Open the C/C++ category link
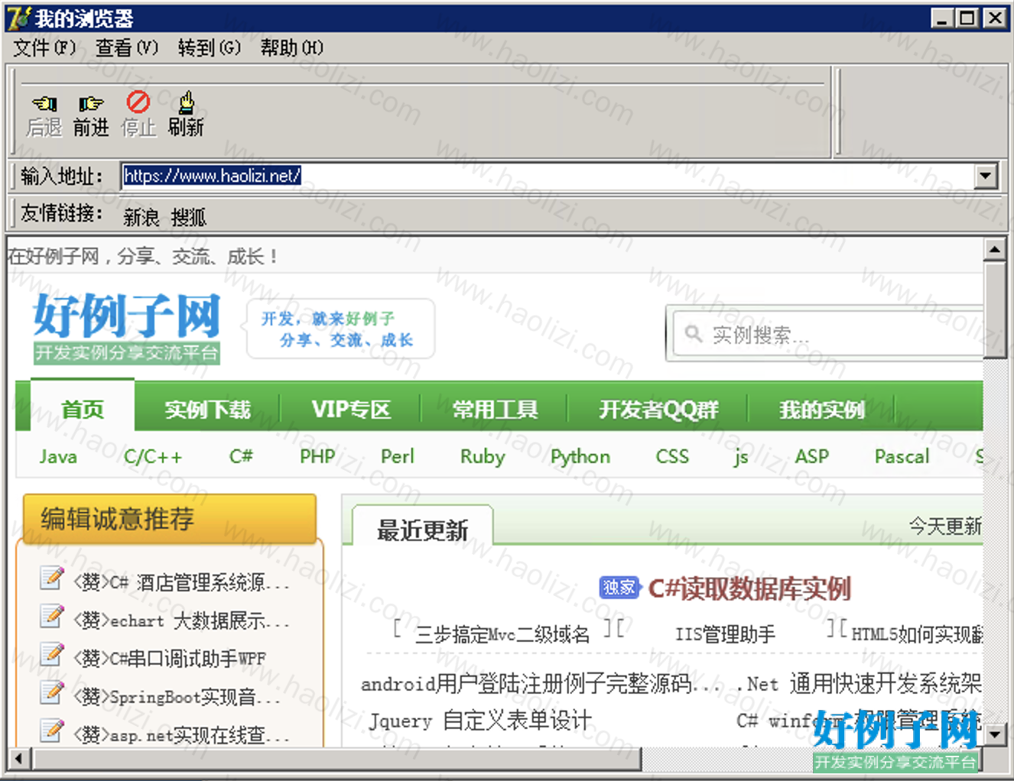This screenshot has width=1014, height=781. point(153,457)
